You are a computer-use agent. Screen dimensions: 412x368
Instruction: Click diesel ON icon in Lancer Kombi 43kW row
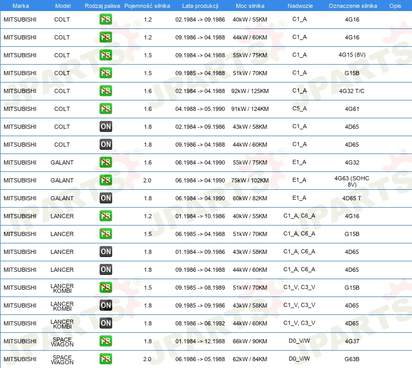click(x=105, y=305)
